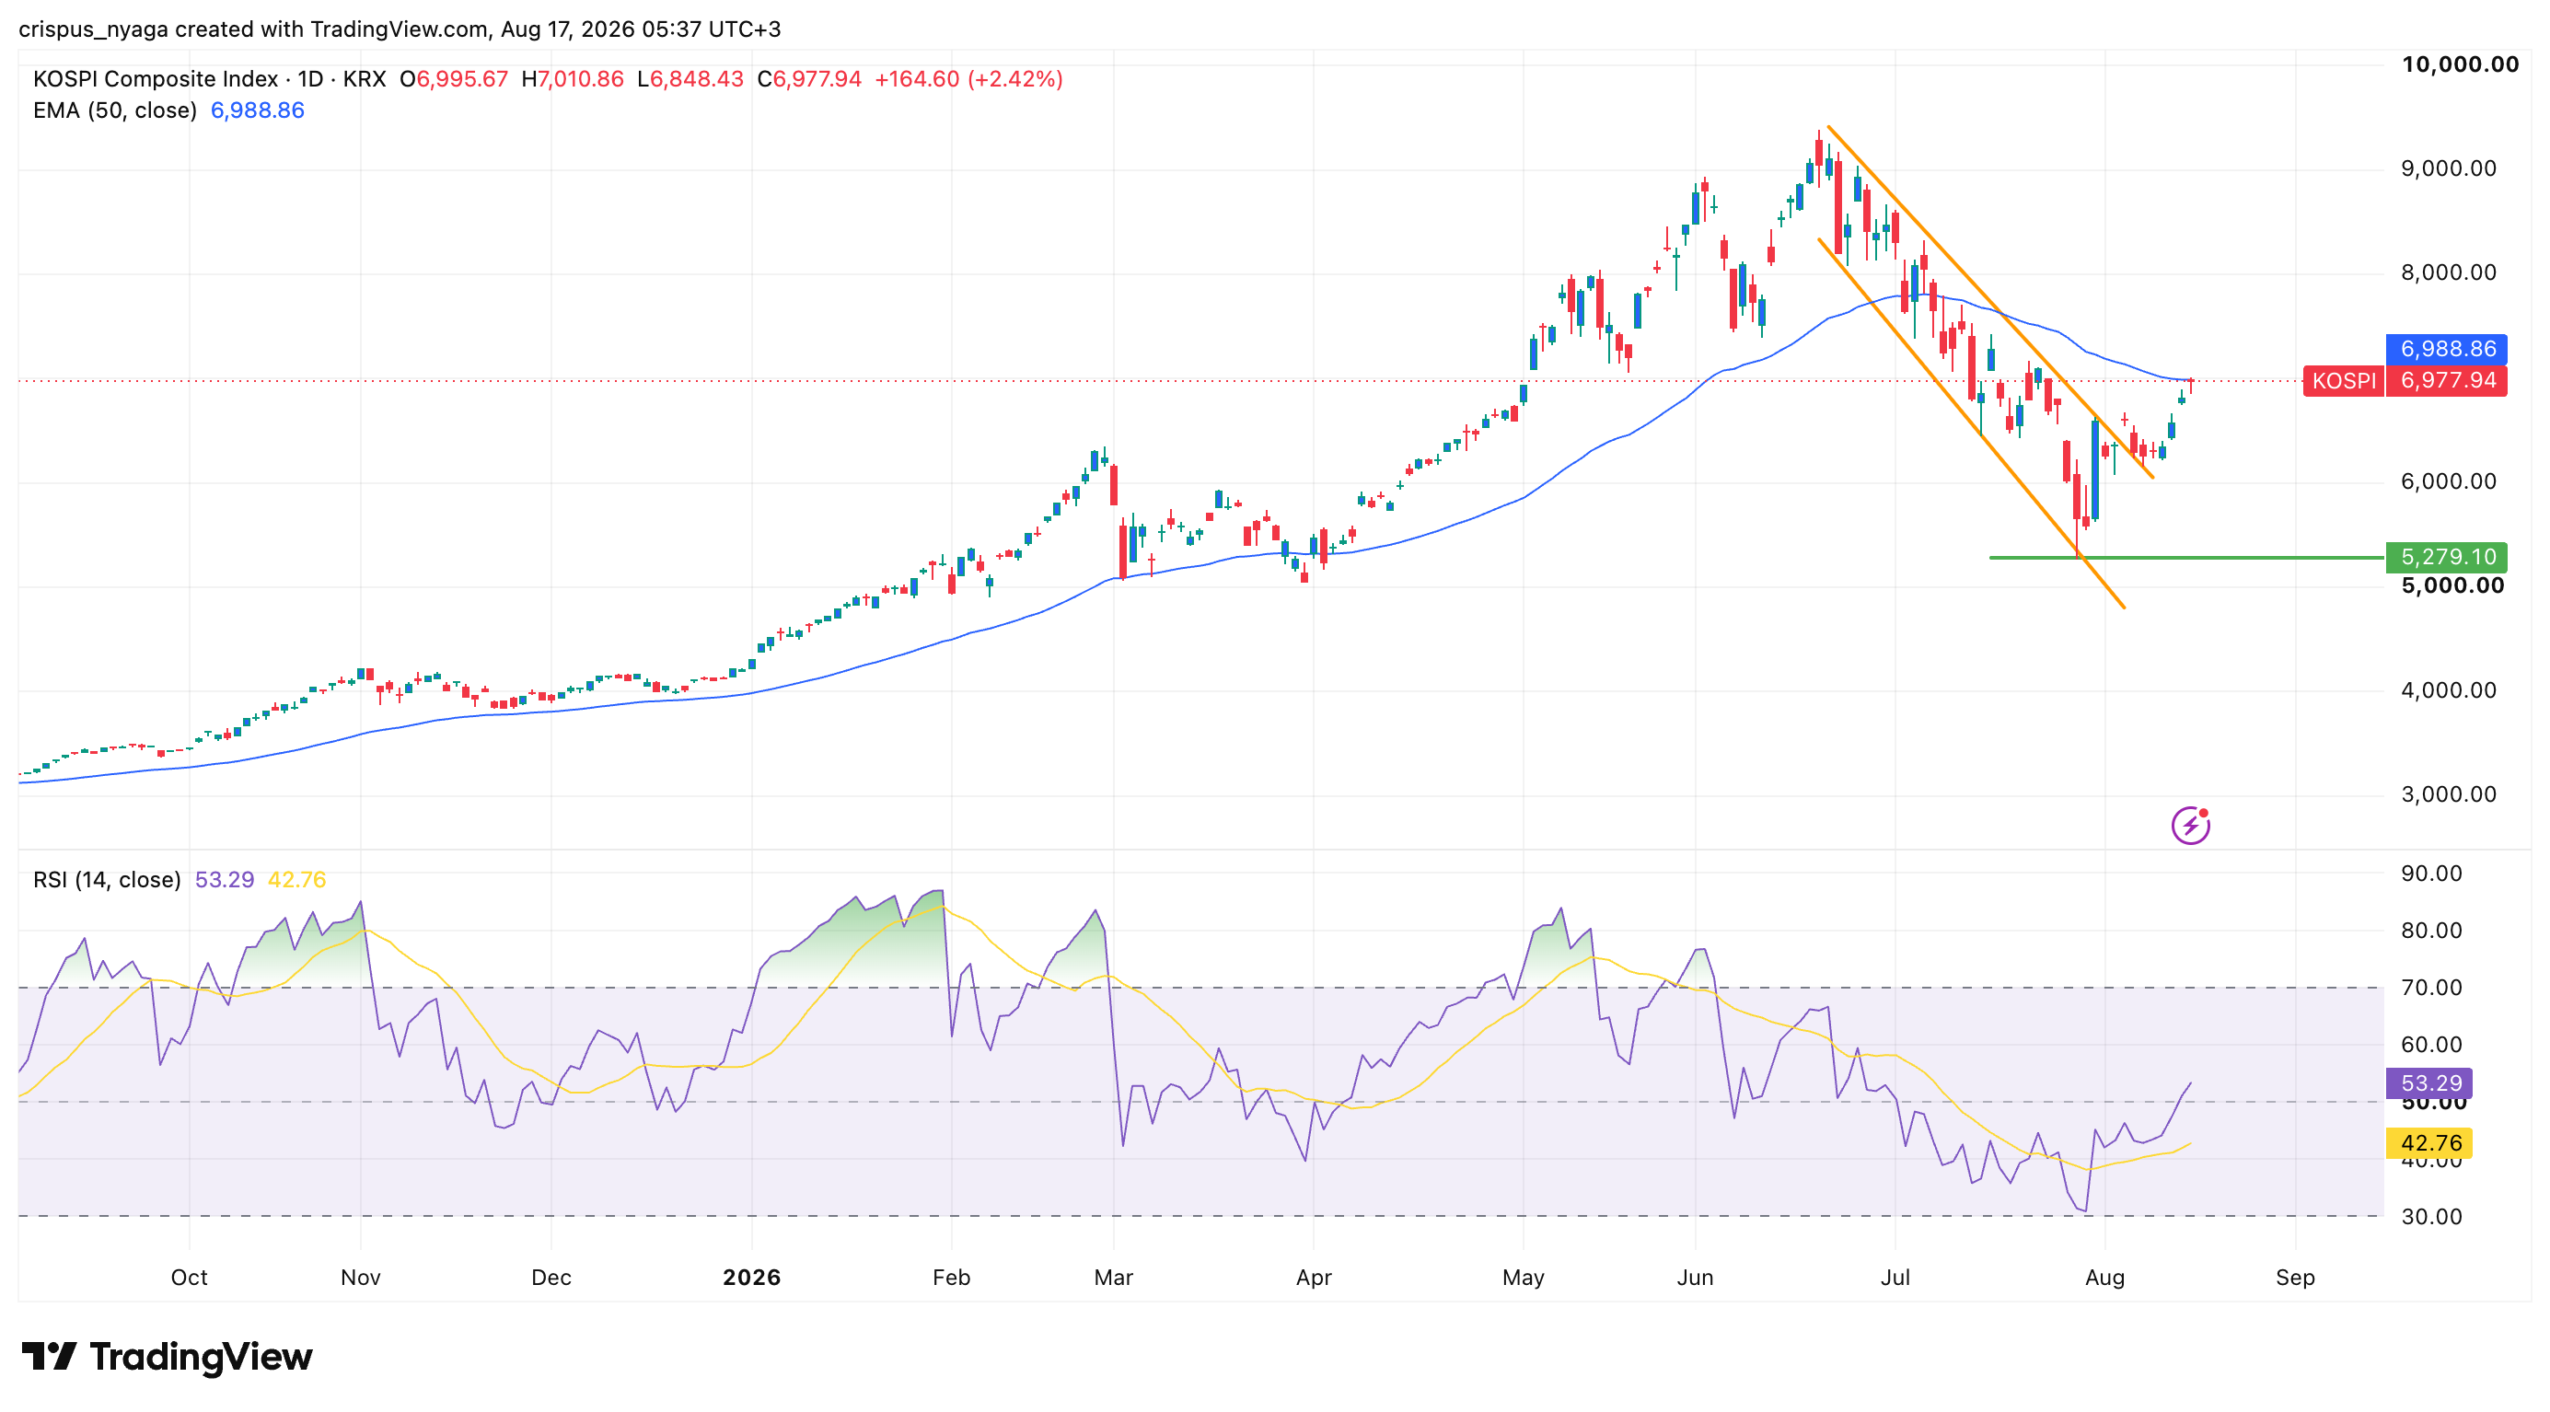Image resolution: width=2550 pixels, height=1412 pixels.
Task: Click the green horizontal support line
Action: click(2185, 557)
